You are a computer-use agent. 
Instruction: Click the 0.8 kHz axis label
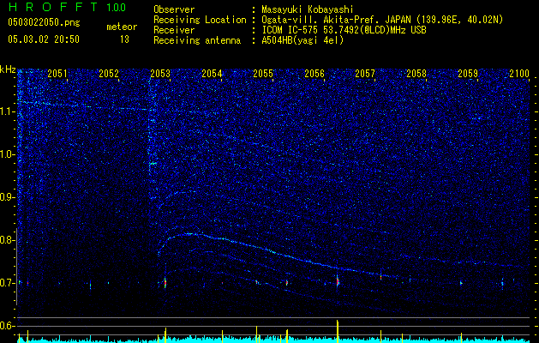(8, 240)
